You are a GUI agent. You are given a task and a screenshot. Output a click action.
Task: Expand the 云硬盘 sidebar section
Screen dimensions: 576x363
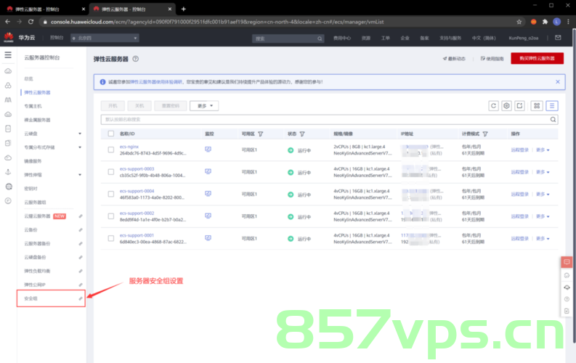(80, 134)
